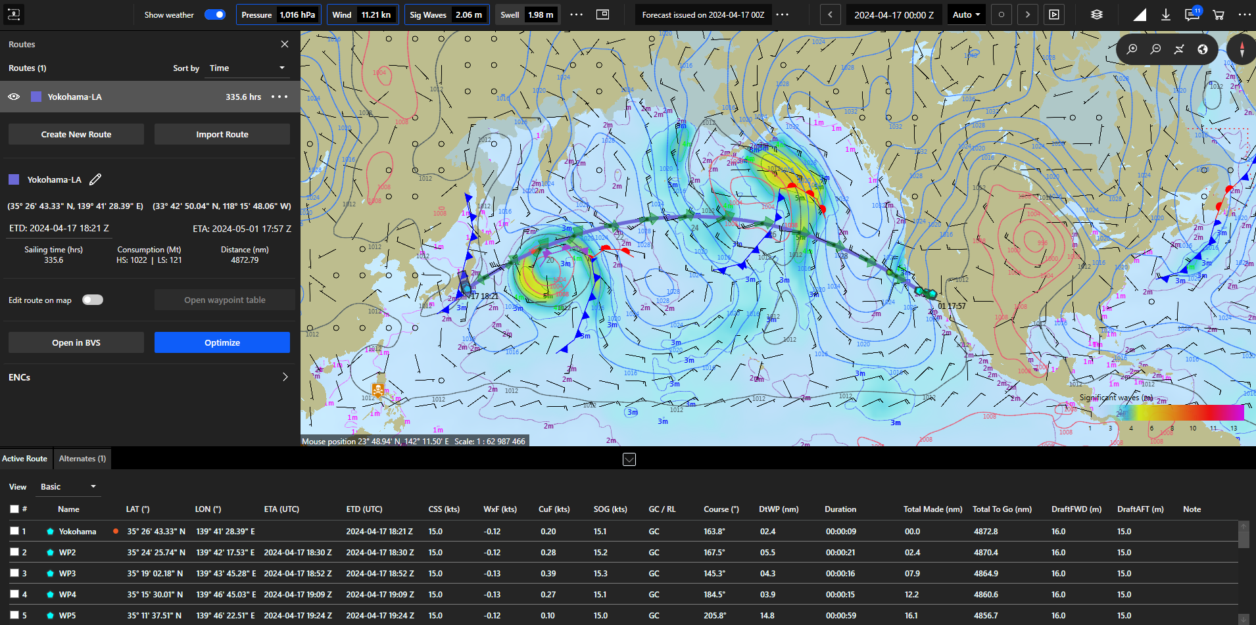This screenshot has width=1256, height=625.
Task: Enable Edit route on map
Action: pyautogui.click(x=92, y=300)
